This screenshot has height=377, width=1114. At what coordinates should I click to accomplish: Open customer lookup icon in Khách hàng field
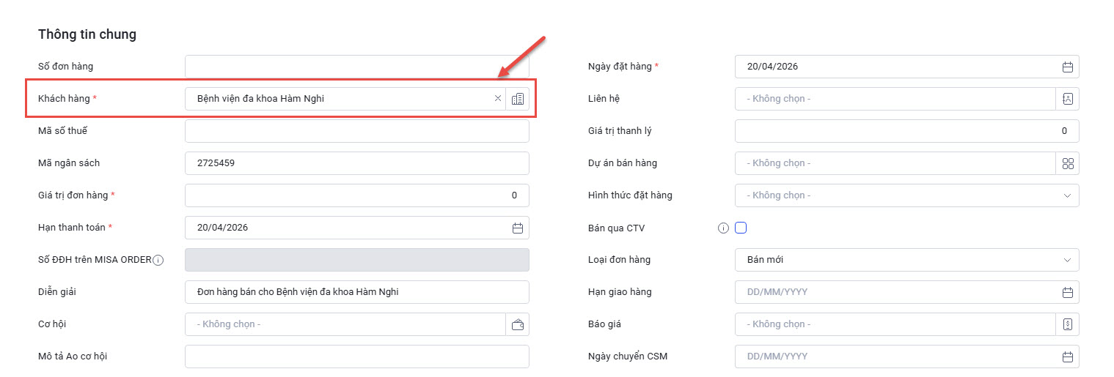pyautogui.click(x=518, y=99)
